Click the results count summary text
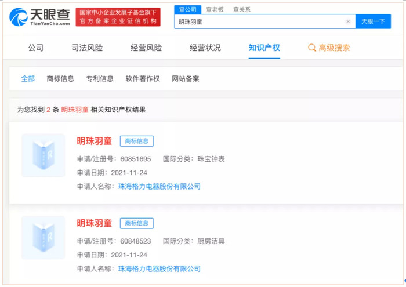The width and height of the screenshot is (406, 287). click(x=81, y=110)
